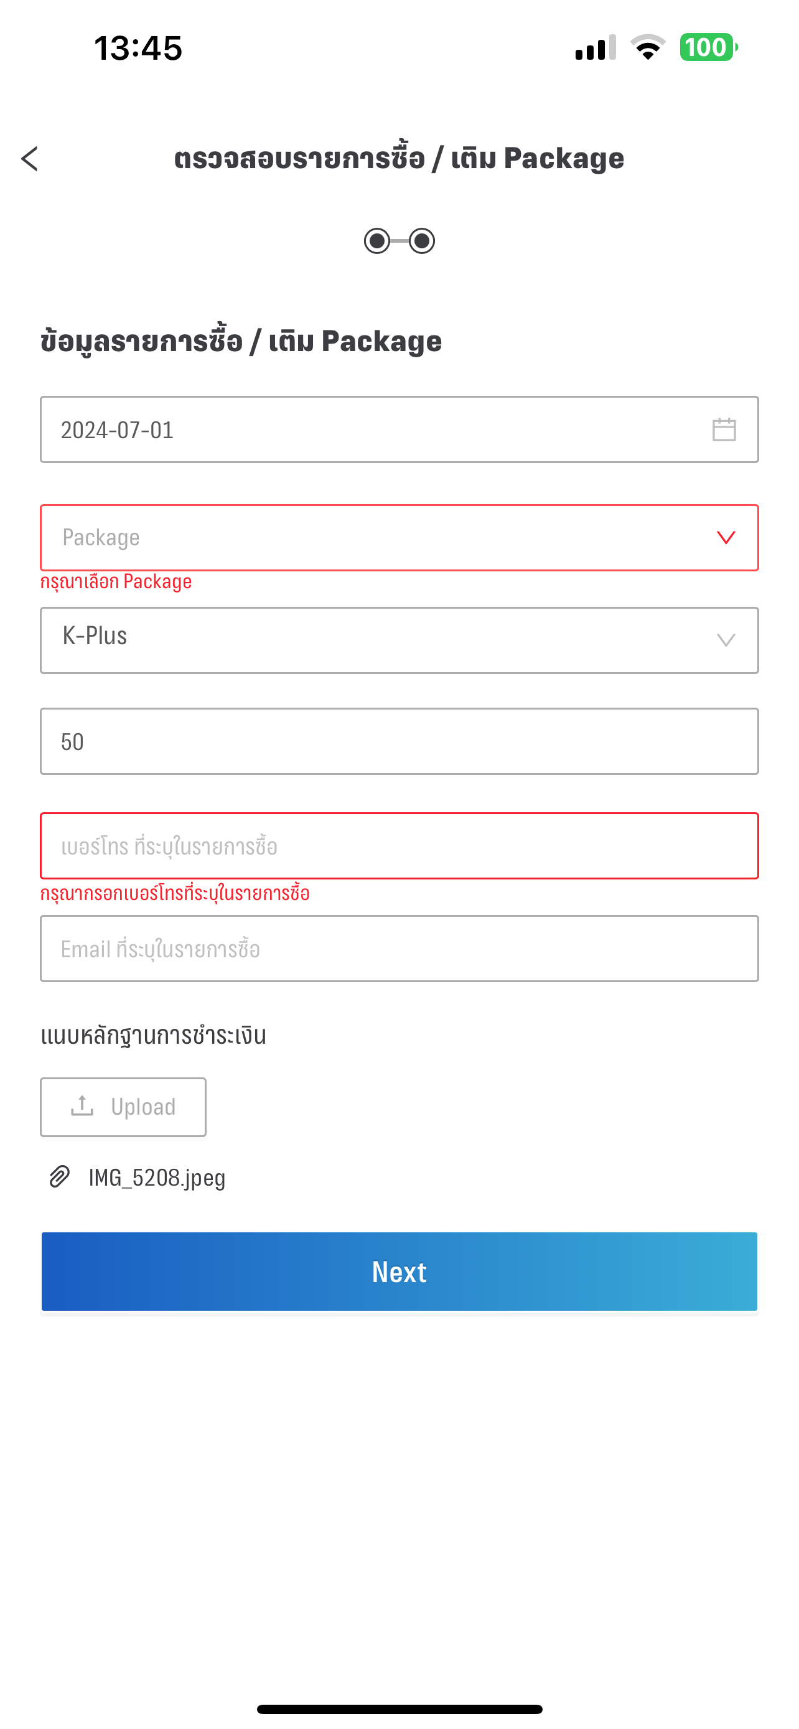Click the Package selection field
Image resolution: width=799 pixels, height=1729 pixels.
click(x=376, y=538)
